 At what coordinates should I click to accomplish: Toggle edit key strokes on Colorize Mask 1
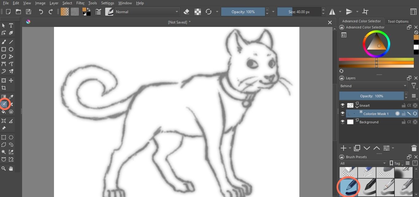(409, 113)
